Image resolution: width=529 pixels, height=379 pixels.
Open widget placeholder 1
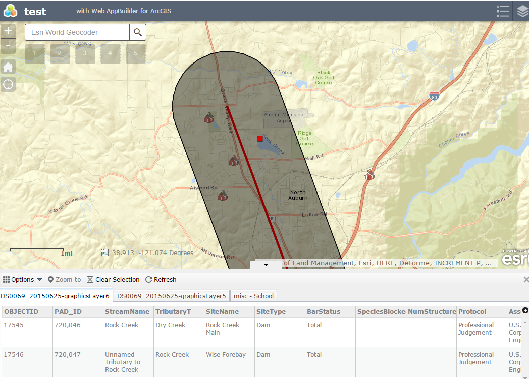(x=35, y=53)
